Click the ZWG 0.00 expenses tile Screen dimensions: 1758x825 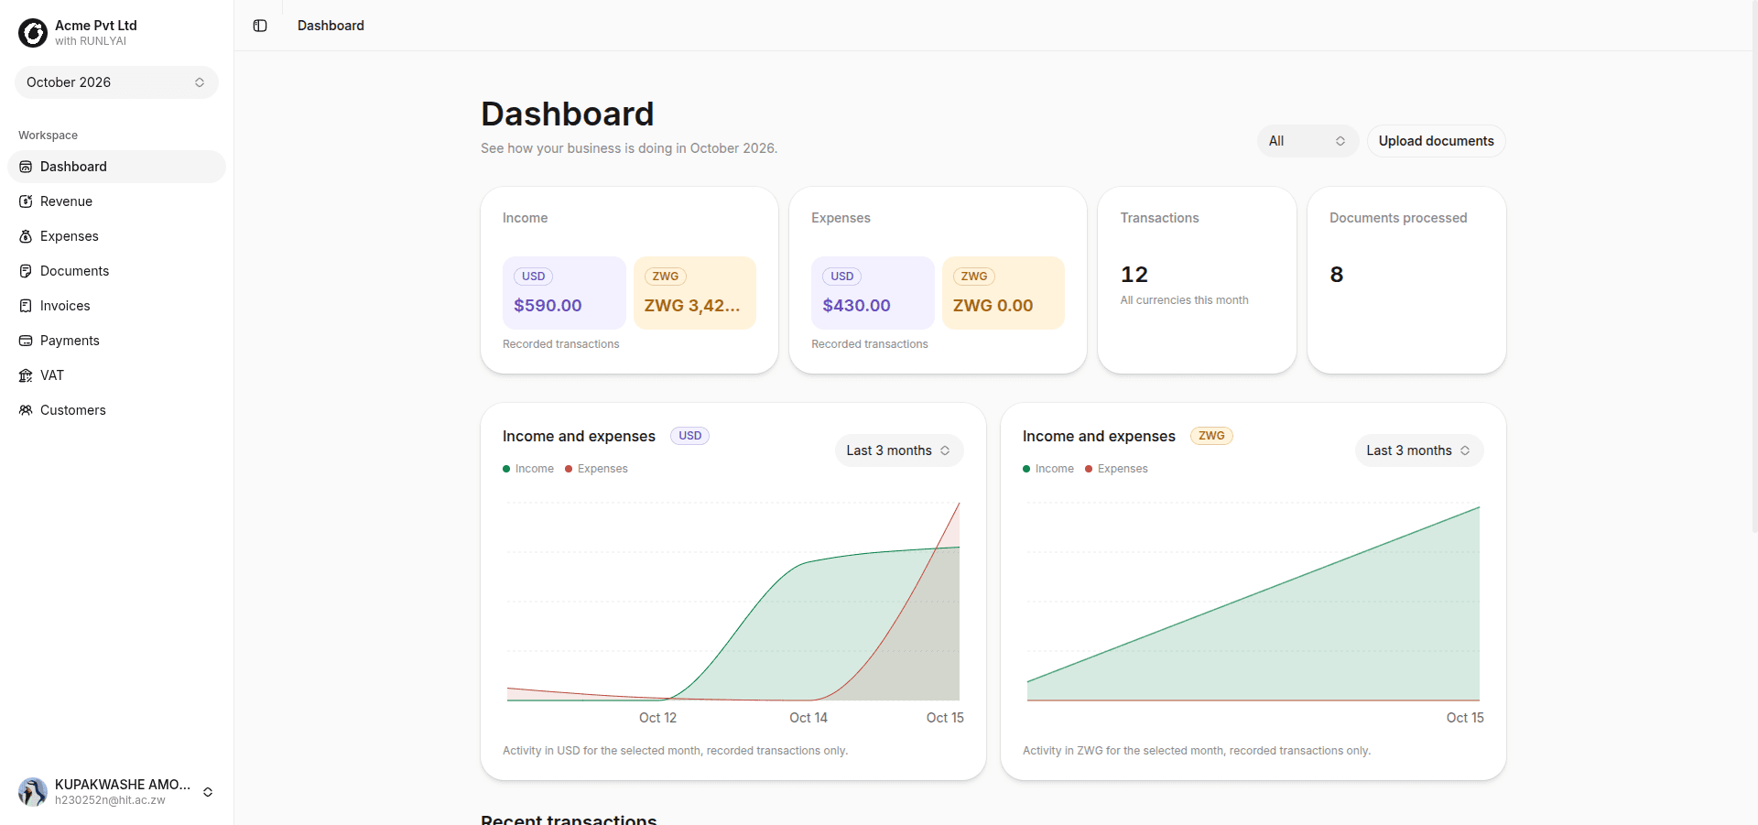click(x=1004, y=293)
